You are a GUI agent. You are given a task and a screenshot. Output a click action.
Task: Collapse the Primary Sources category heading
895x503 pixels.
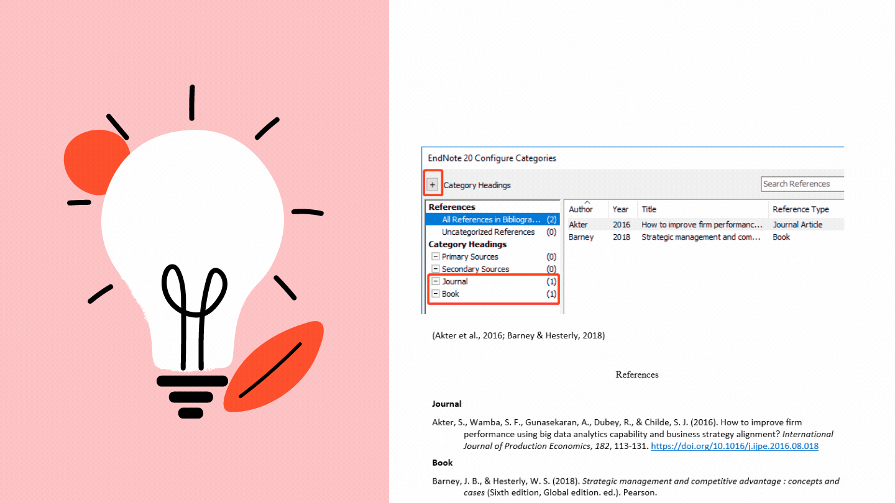pyautogui.click(x=435, y=256)
